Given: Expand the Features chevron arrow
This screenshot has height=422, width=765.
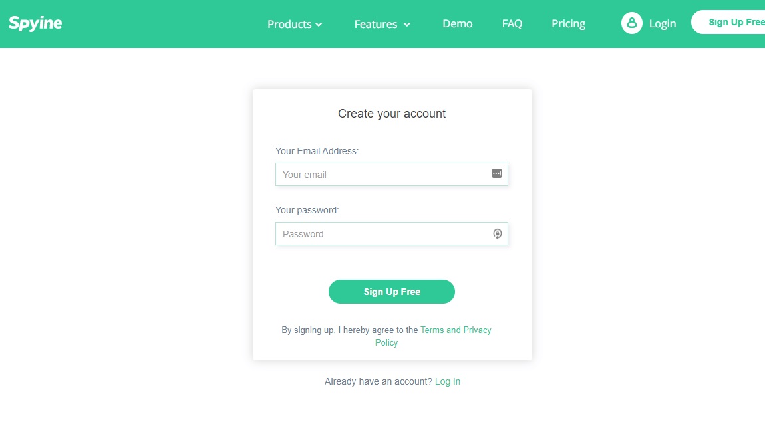Looking at the screenshot, I should pos(407,25).
